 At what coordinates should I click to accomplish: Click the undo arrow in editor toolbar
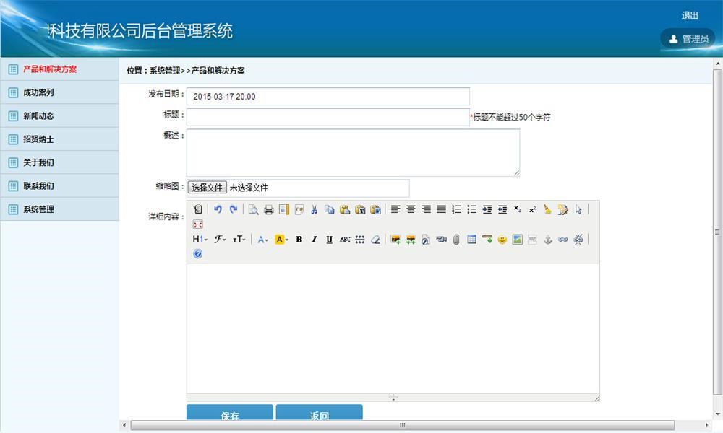click(218, 209)
